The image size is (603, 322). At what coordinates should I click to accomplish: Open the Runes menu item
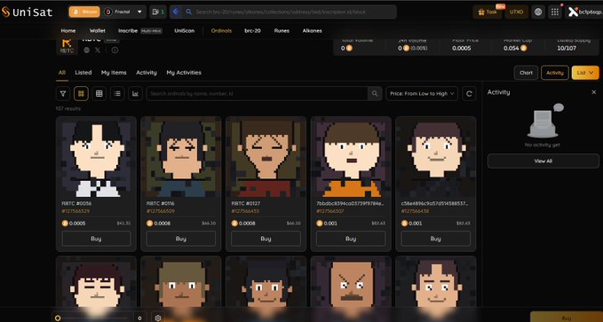click(x=282, y=31)
